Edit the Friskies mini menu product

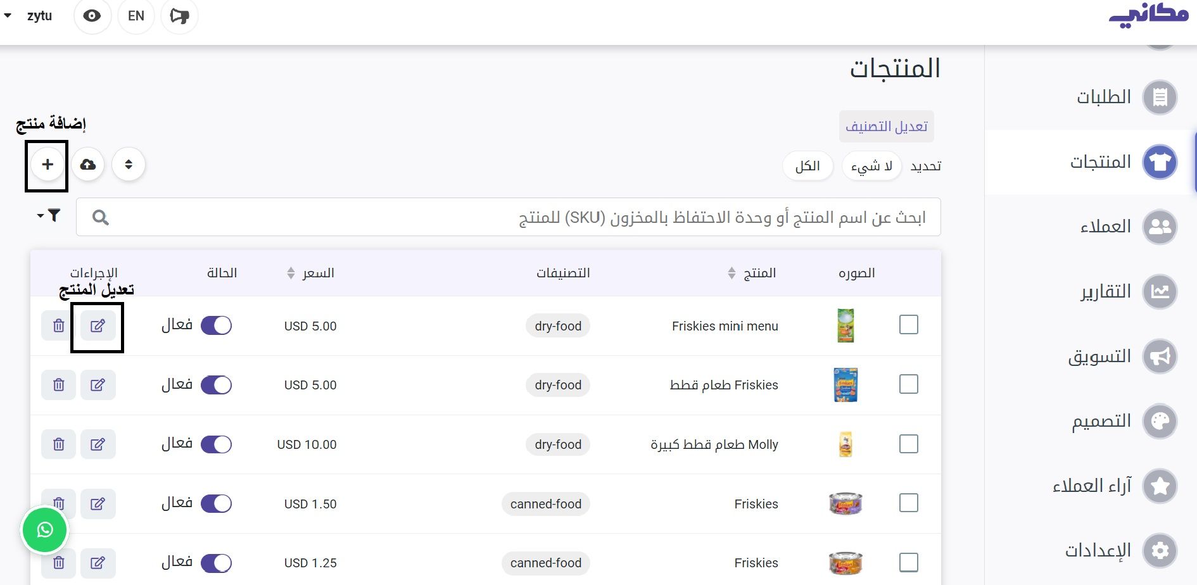pos(98,325)
